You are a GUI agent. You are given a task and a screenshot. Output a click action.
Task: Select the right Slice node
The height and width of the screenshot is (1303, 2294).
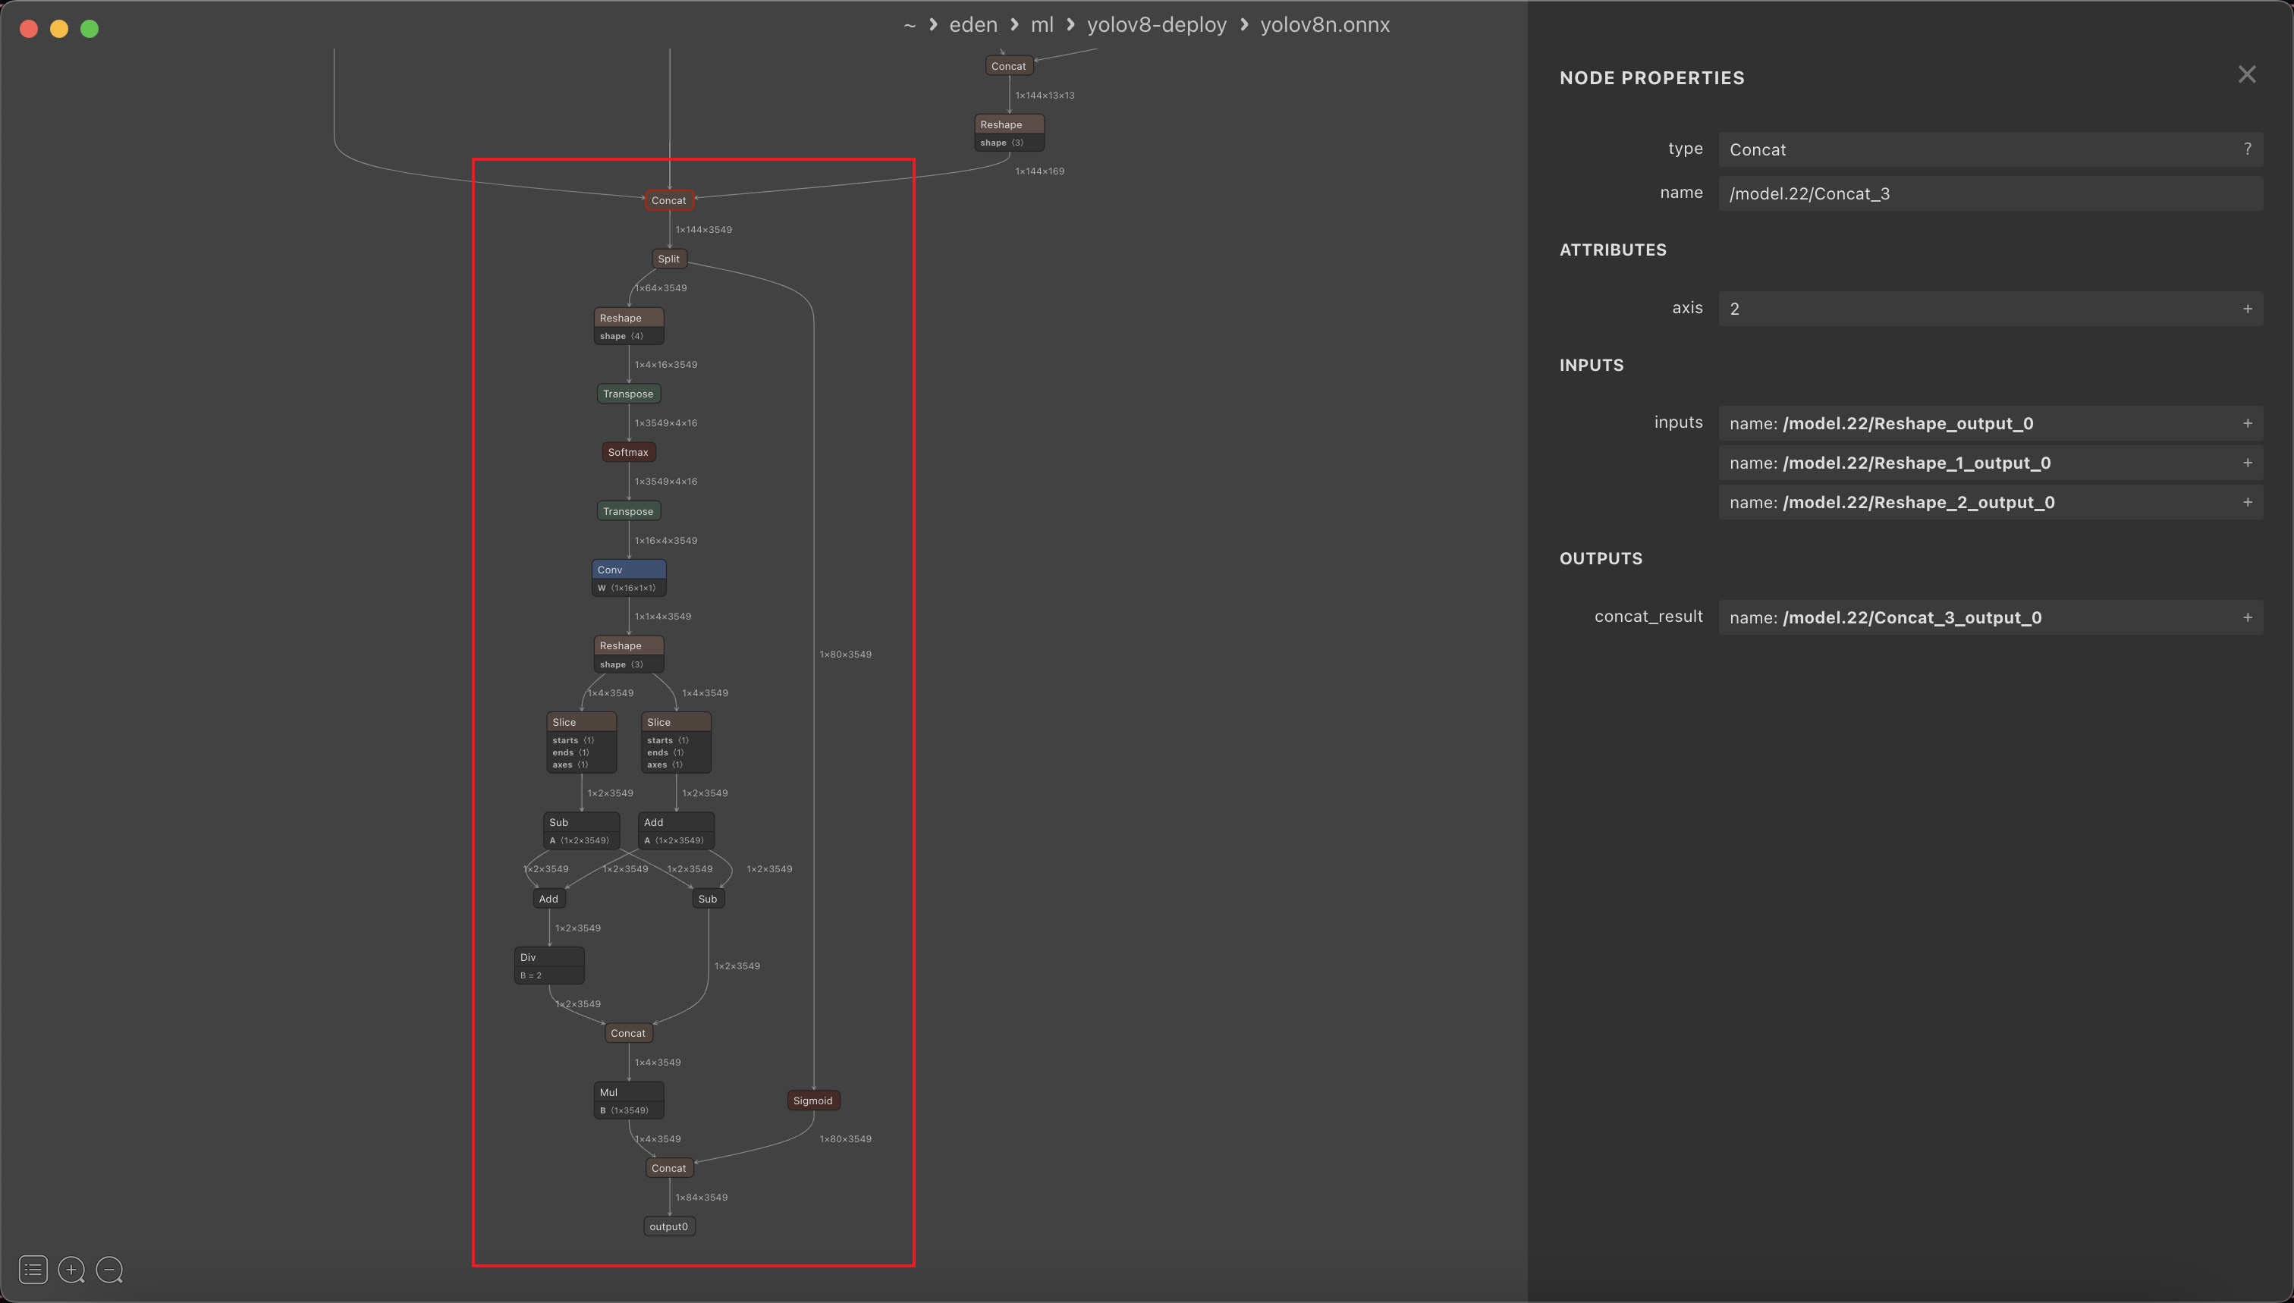coord(676,743)
